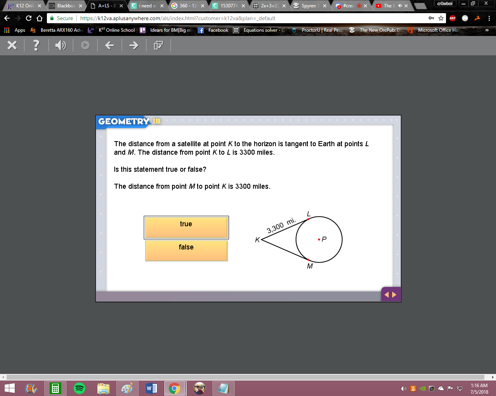Open the Chrome three-dot menu

tap(489, 18)
